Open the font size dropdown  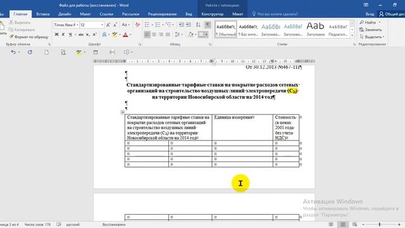click(102, 25)
